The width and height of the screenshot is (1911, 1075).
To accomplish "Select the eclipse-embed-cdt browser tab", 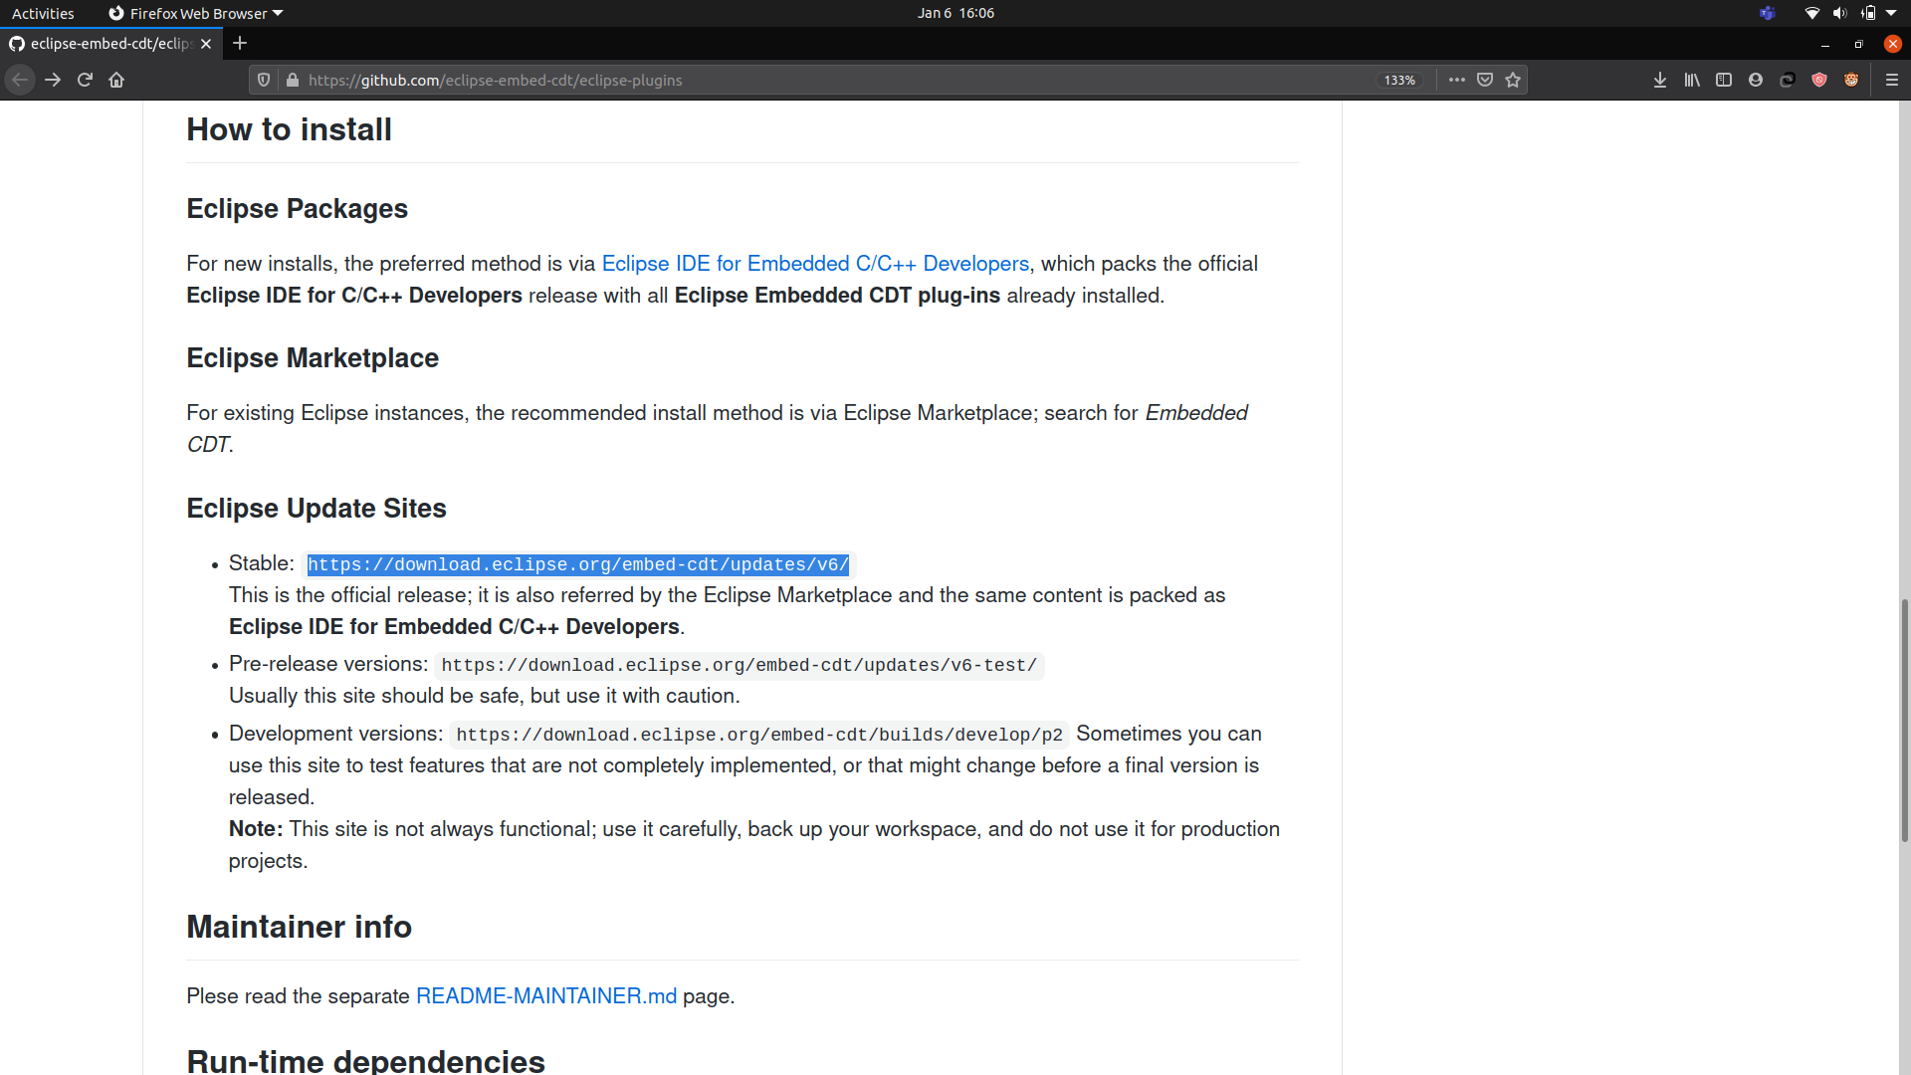I will click(x=107, y=44).
